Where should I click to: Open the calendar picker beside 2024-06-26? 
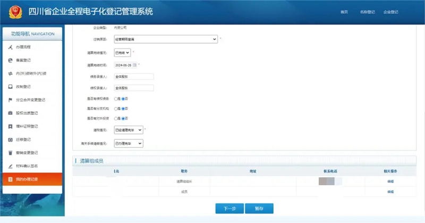point(134,65)
